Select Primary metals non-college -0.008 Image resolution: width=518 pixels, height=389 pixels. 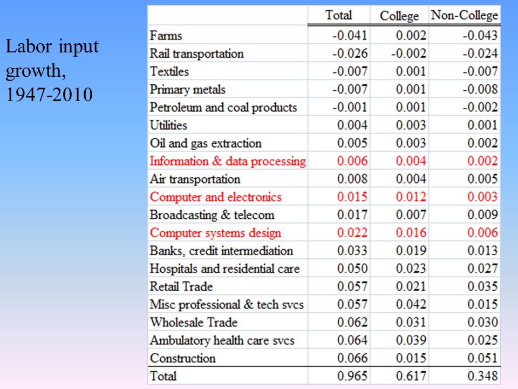click(x=480, y=89)
